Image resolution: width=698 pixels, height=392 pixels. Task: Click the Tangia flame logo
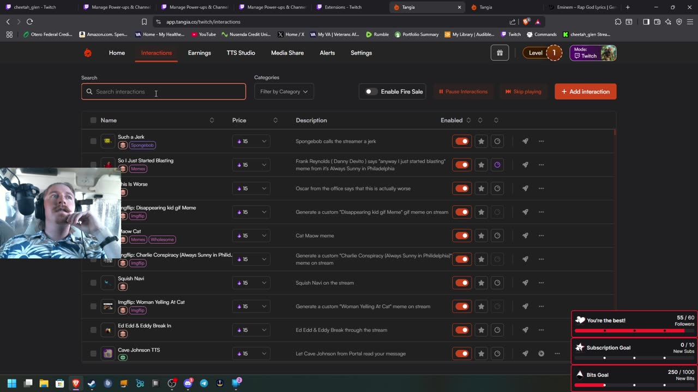tap(88, 53)
